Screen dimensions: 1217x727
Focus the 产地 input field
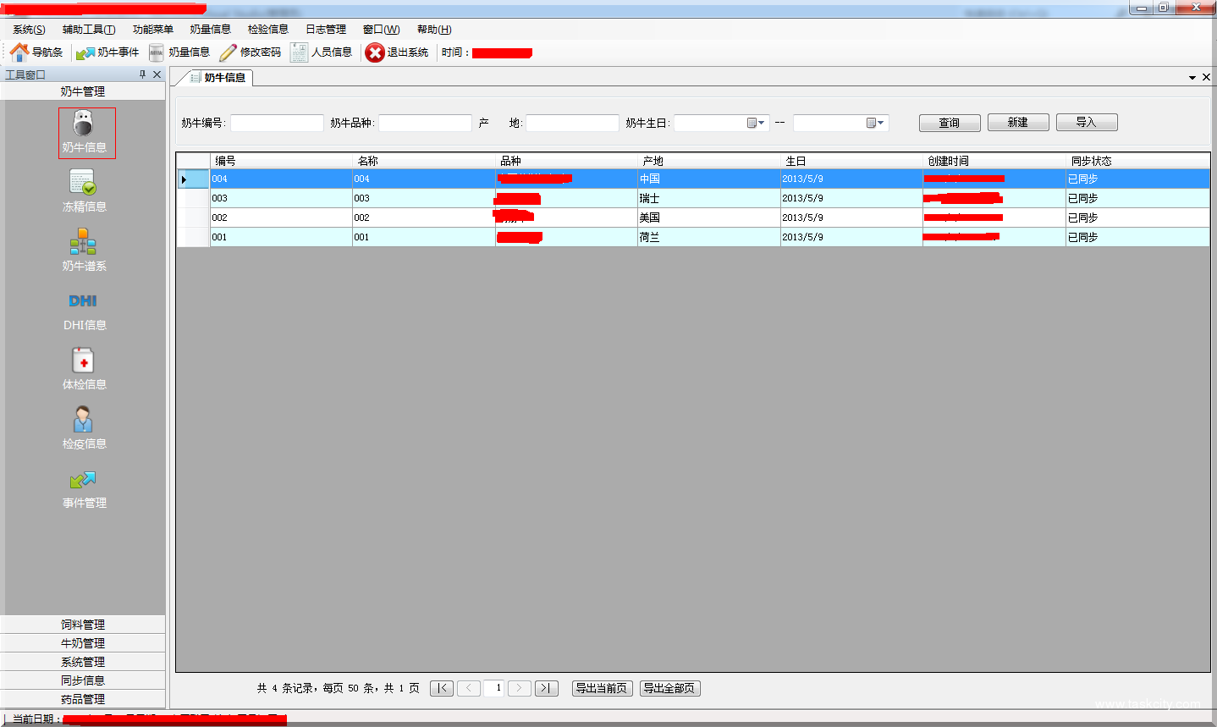pos(572,123)
